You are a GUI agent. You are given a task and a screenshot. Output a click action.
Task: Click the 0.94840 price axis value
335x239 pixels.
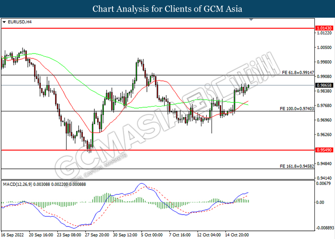coord(324,163)
